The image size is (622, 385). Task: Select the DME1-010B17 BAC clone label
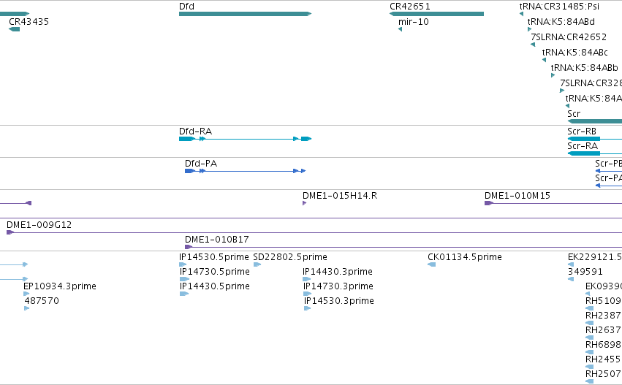pos(217,240)
